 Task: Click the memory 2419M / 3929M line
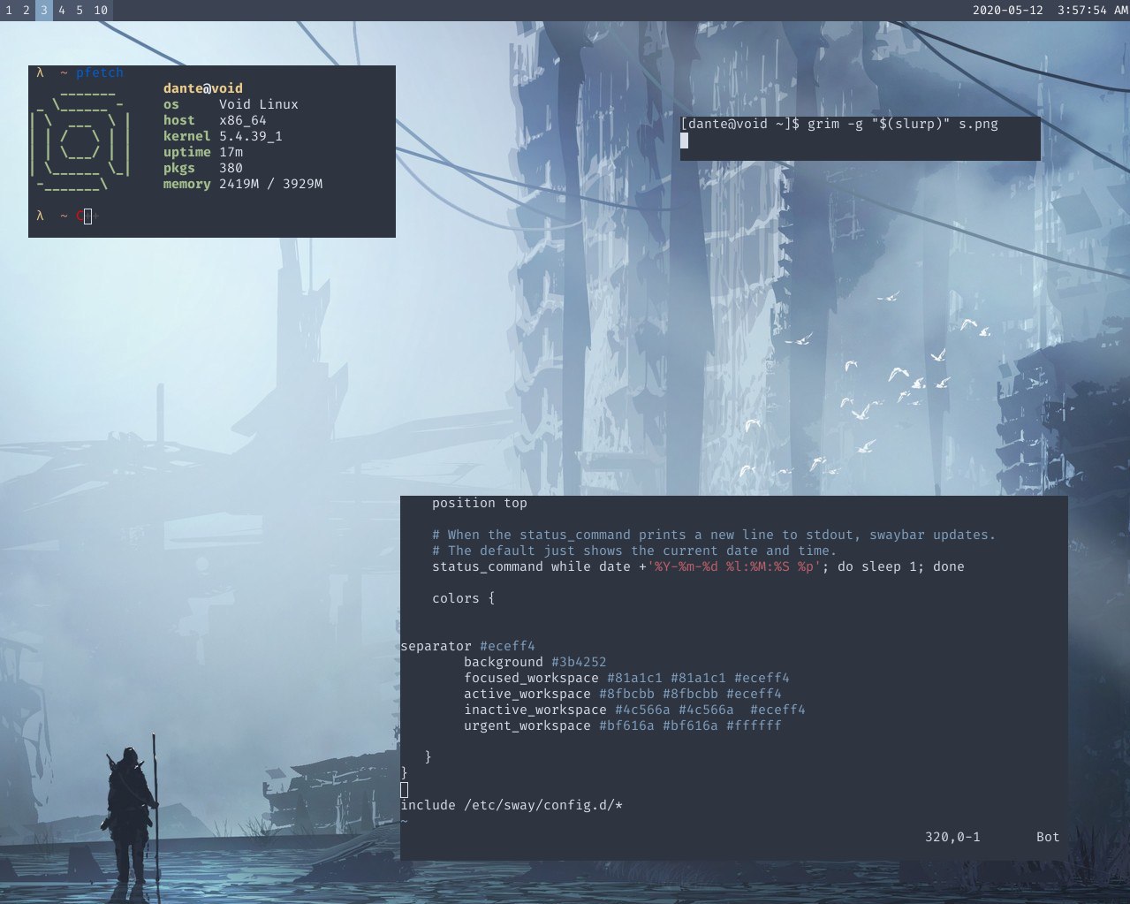pos(243,184)
